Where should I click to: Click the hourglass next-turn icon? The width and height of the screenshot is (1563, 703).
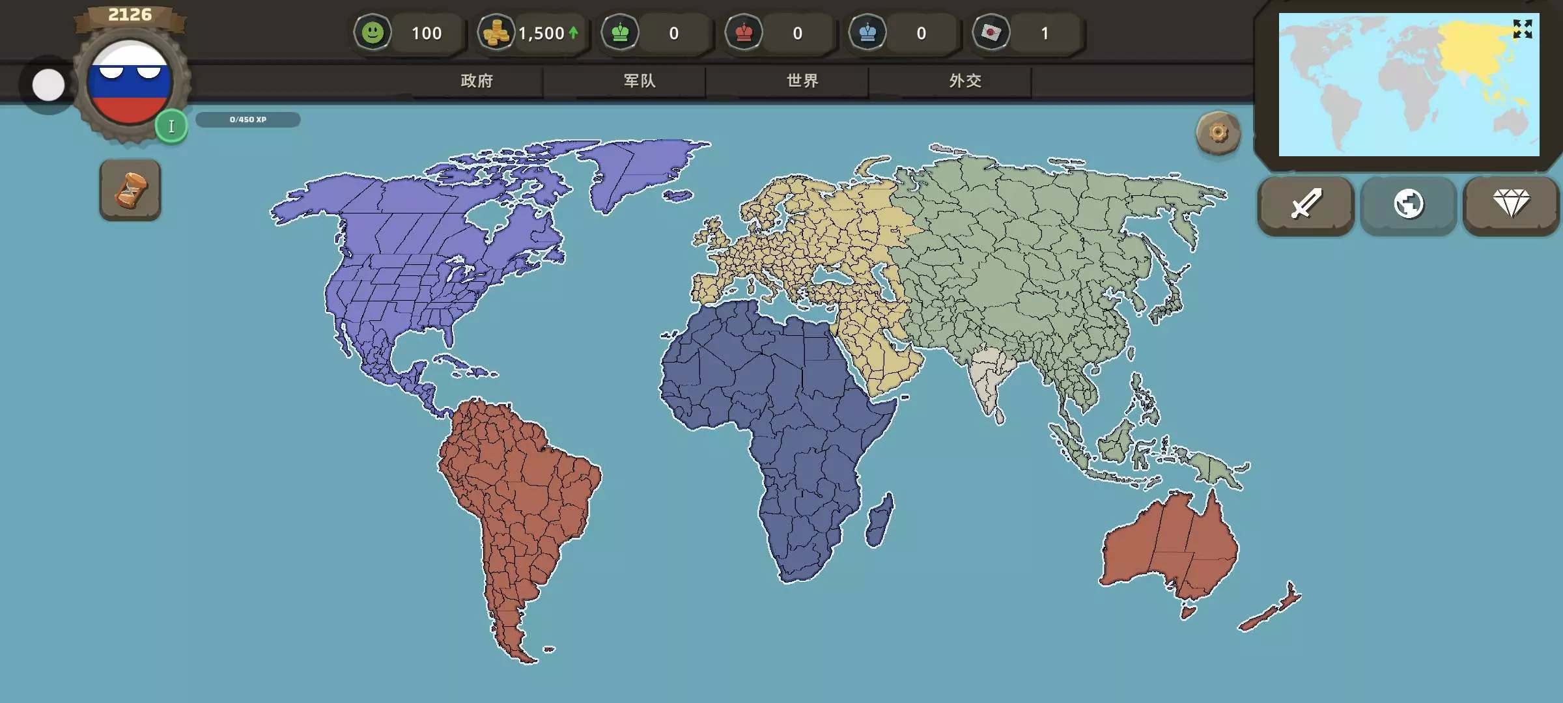click(x=130, y=190)
